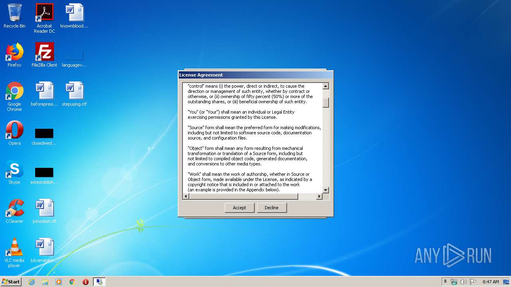Click the horizontal scrollbar left arrow
The width and height of the screenshot is (511, 287).
coord(186,197)
